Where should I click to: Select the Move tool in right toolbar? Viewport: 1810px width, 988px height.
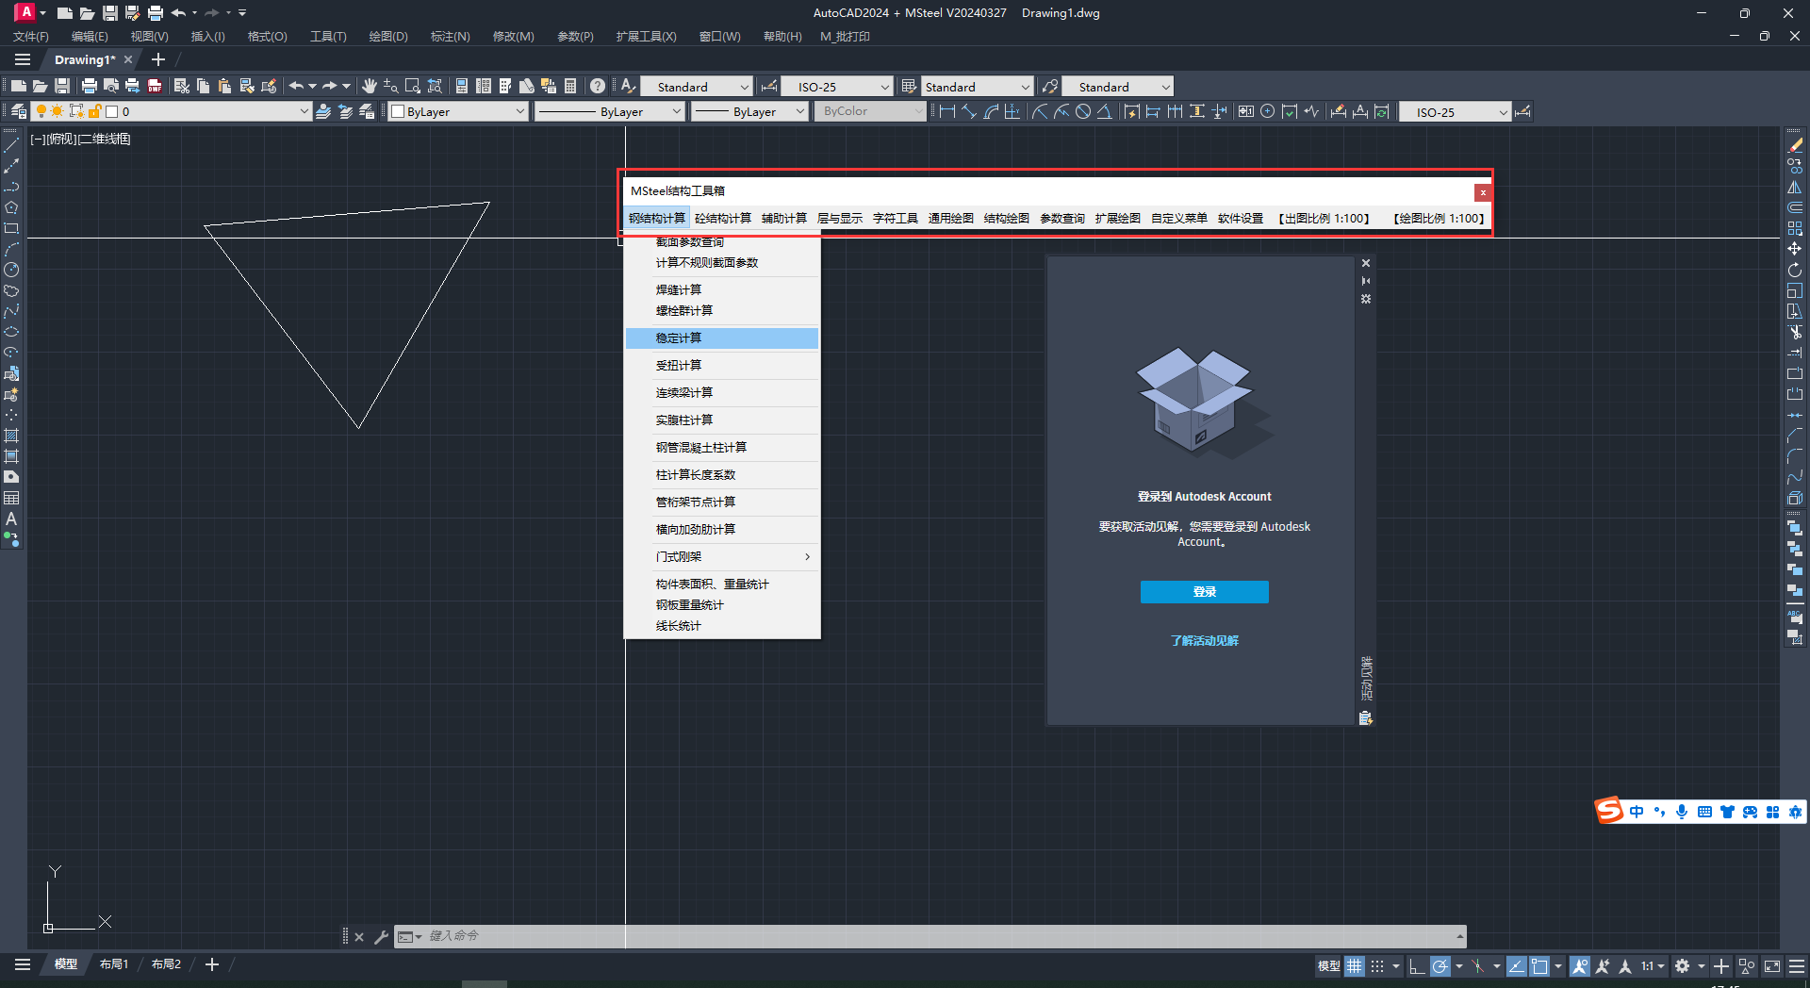[1795, 249]
